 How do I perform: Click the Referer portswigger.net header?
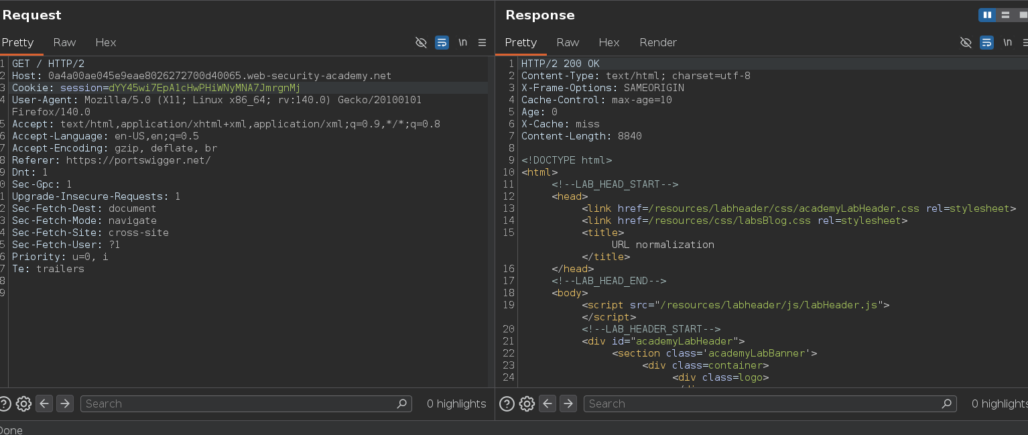click(111, 160)
